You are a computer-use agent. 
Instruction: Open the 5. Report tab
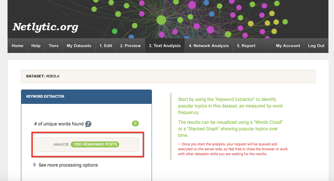pos(246,46)
